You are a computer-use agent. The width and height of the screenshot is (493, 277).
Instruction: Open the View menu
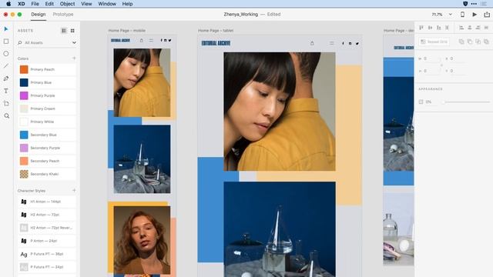pyautogui.click(x=86, y=4)
